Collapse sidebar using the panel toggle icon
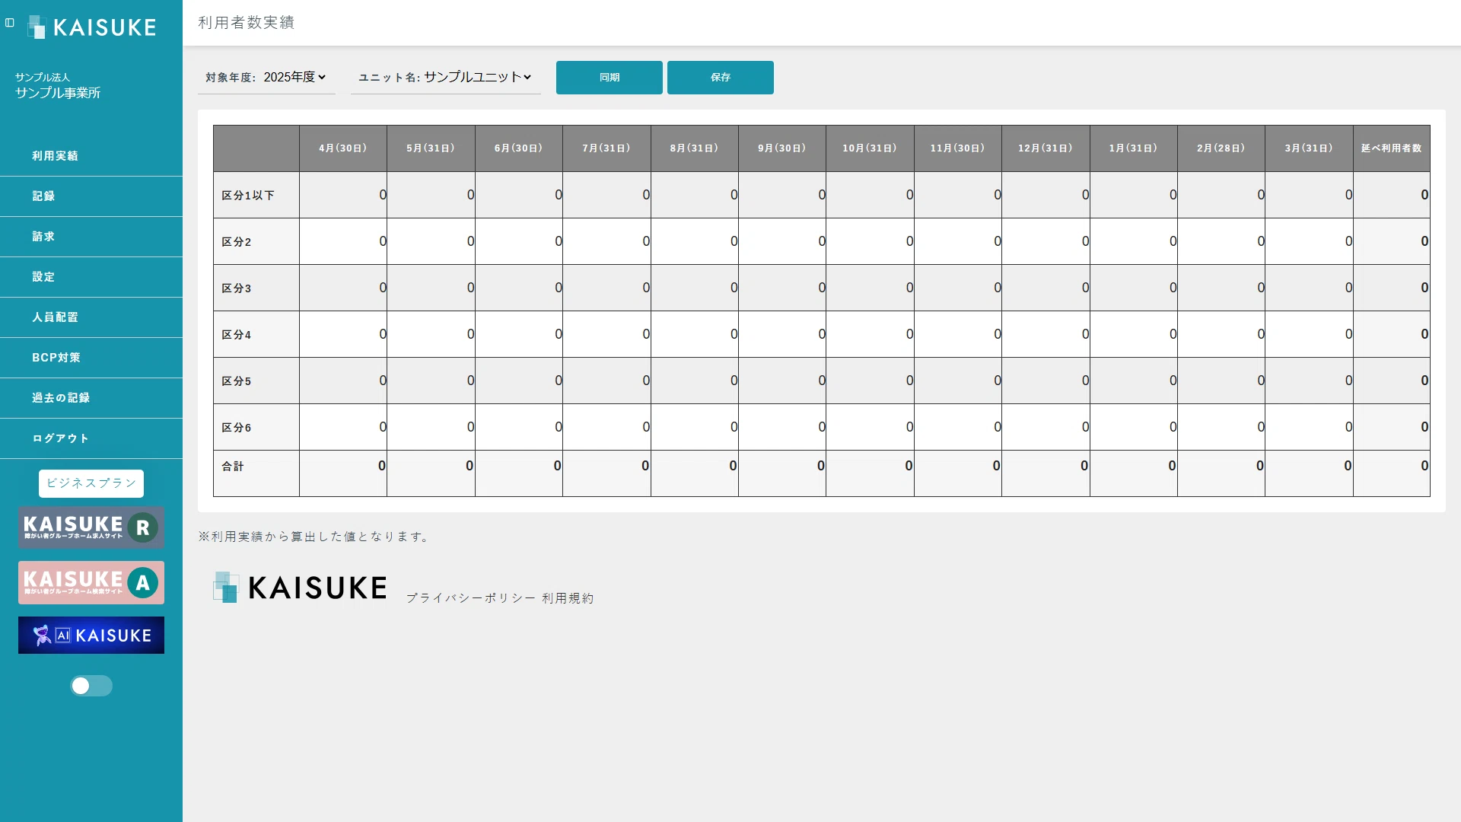Screen dimensions: 1461x822 (10, 23)
